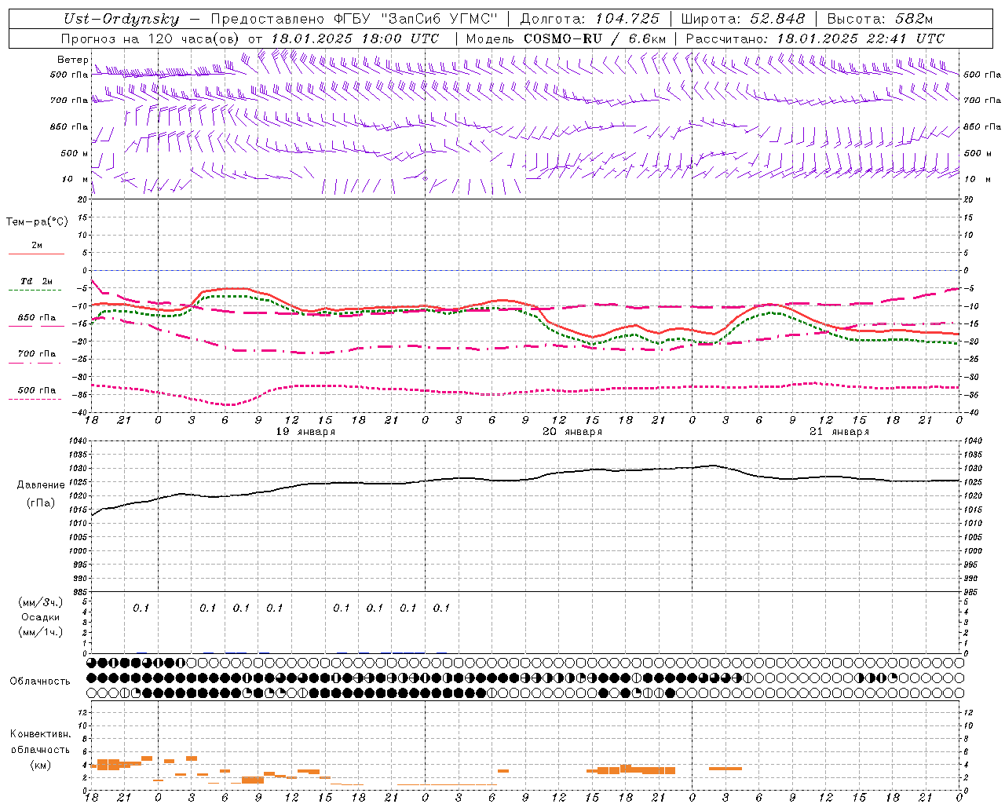Click the '(км)' unit under convective cloudiness
This screenshot has width=1005, height=804.
41,765
